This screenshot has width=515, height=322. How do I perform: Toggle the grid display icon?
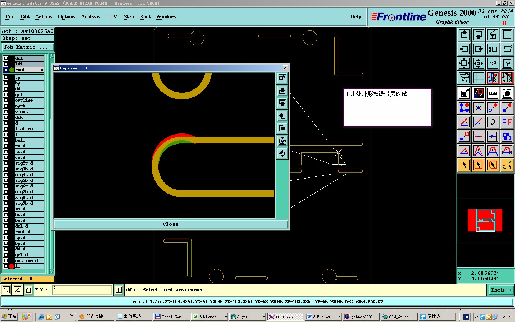click(x=479, y=78)
